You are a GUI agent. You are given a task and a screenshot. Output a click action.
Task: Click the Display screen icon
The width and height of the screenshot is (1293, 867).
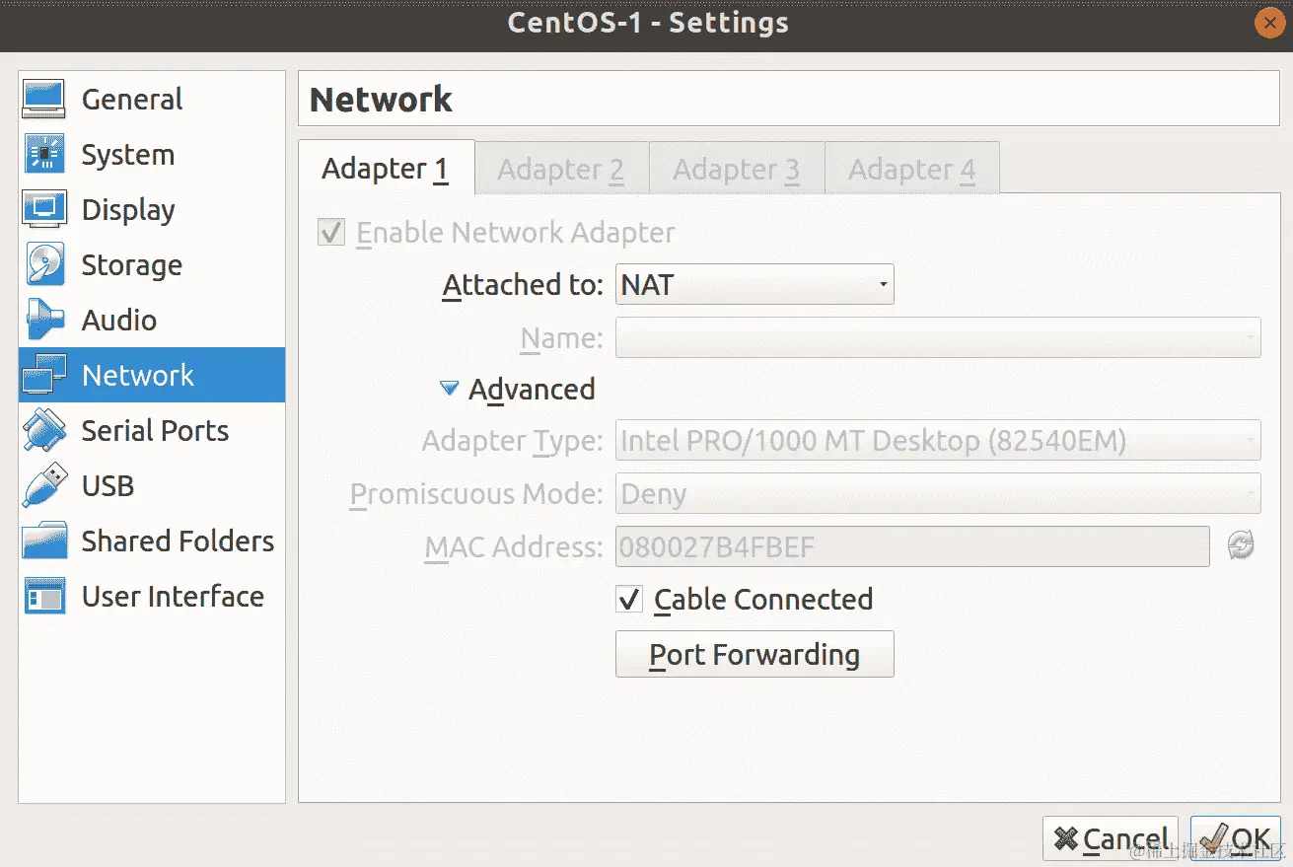43,209
